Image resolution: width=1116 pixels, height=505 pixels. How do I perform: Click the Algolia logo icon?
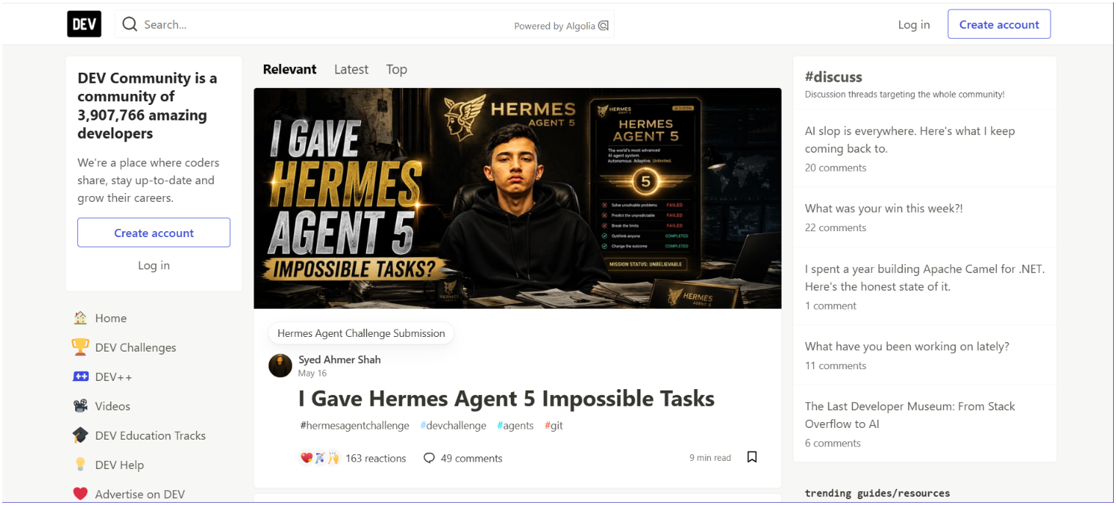click(x=604, y=26)
